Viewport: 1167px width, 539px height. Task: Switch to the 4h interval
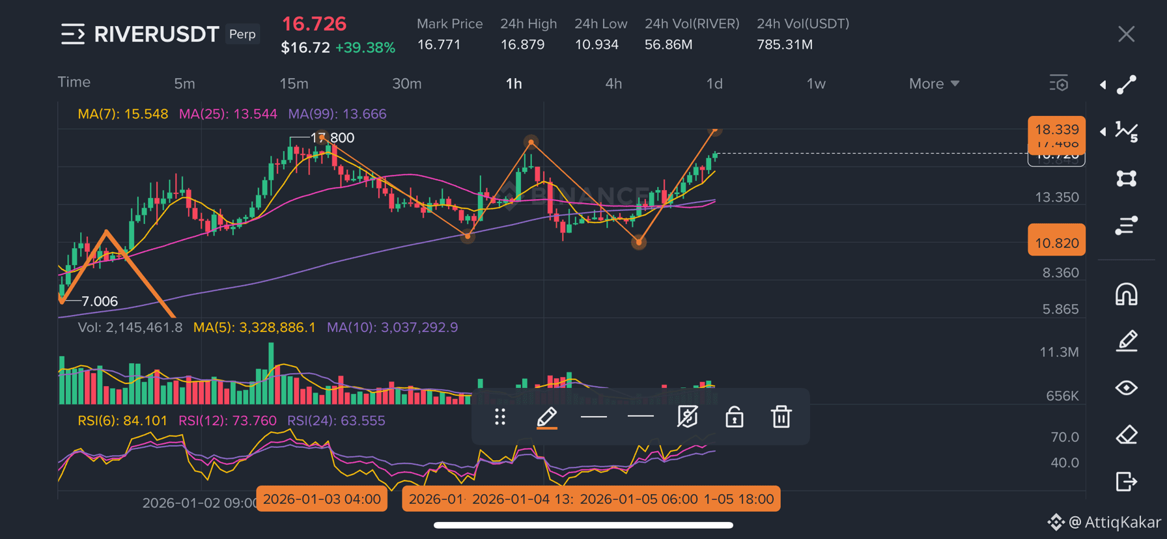coord(613,83)
